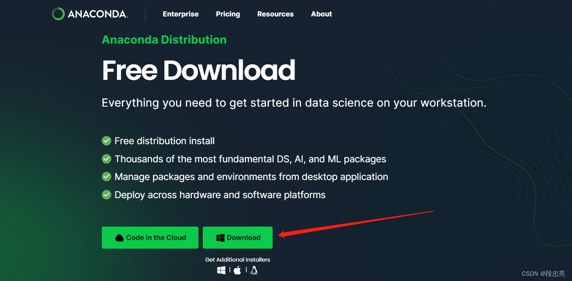Click the Code in the Cloud button
This screenshot has width=572, height=281.
point(150,237)
